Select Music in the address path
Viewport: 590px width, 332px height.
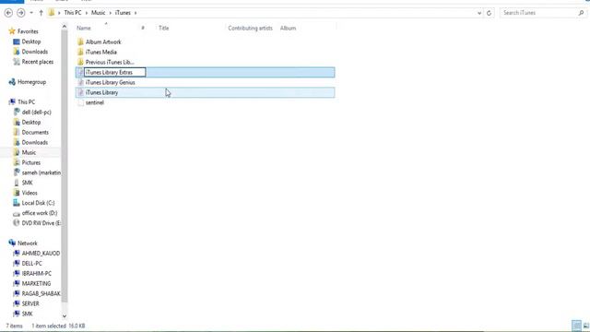pyautogui.click(x=99, y=13)
